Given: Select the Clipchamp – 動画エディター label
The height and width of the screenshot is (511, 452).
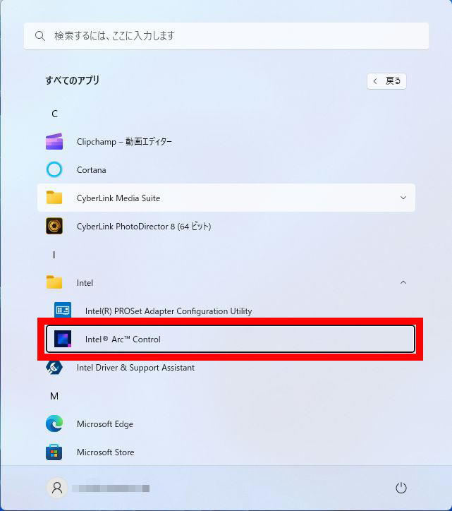Looking at the screenshot, I should coord(124,142).
